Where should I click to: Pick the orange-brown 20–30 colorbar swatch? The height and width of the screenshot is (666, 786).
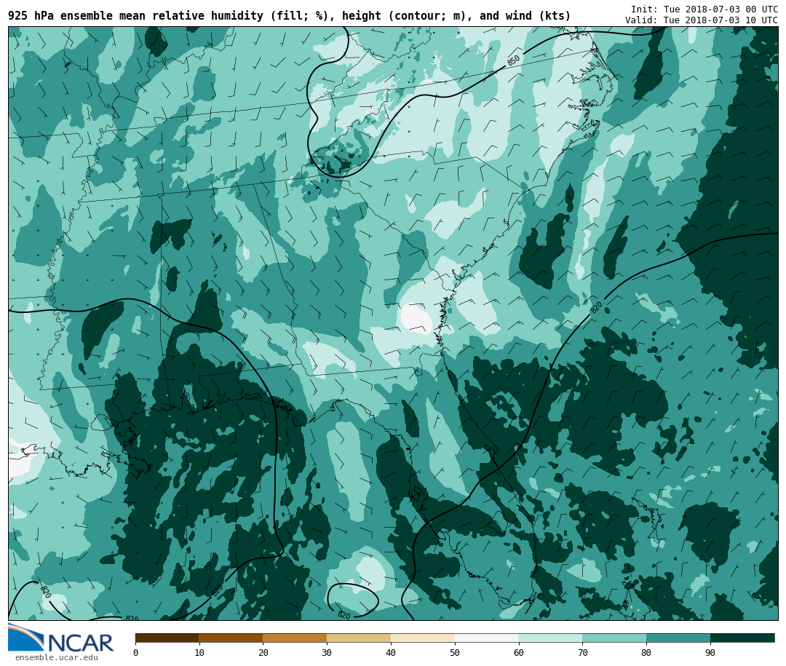[x=295, y=638]
